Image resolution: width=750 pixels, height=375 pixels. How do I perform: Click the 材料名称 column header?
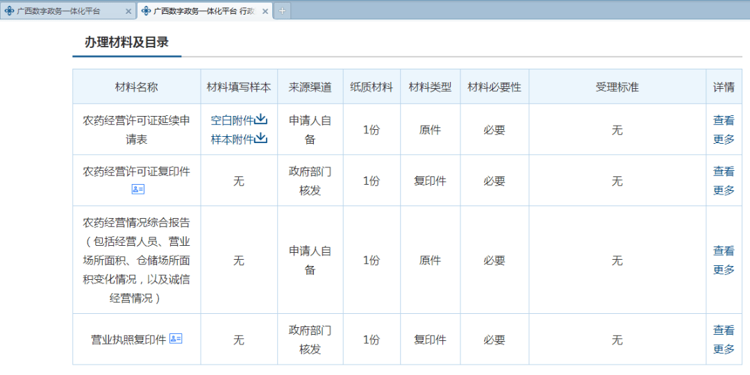pos(136,87)
